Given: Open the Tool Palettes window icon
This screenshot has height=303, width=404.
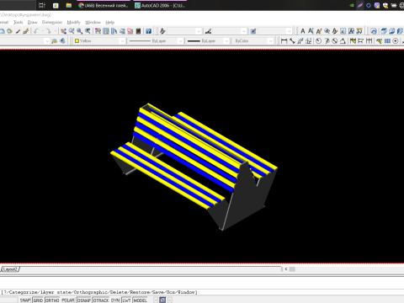Looking at the screenshot, I should coord(114,31).
